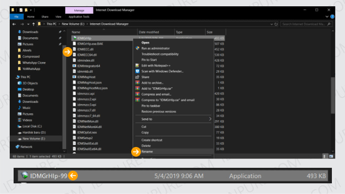The width and height of the screenshot is (345, 194).
Task: Select the IDMSetup2 file
Action: [85, 138]
